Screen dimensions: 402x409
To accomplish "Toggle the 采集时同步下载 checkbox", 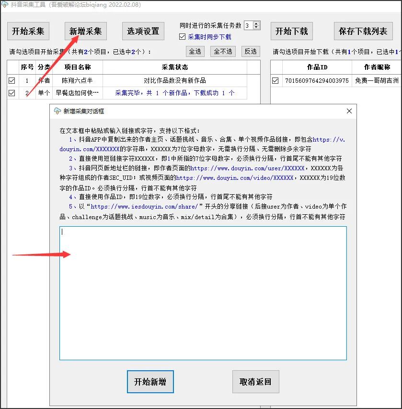I will [182, 36].
